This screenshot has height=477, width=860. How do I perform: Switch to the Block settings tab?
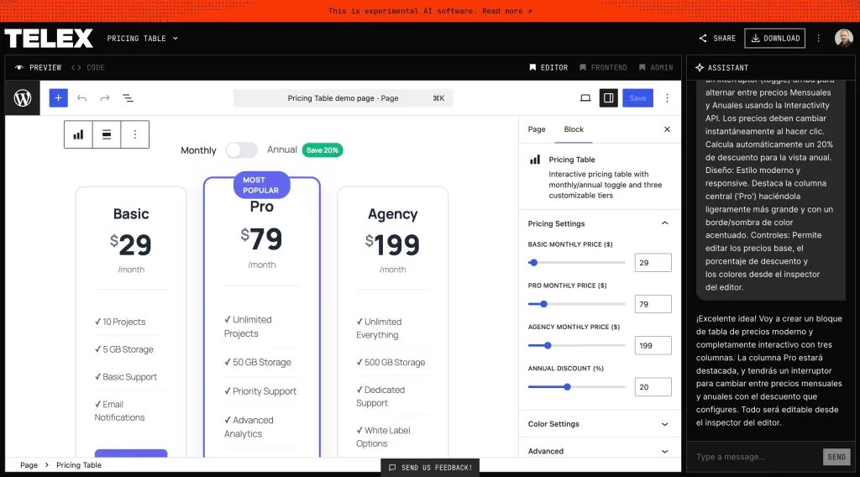pyautogui.click(x=574, y=129)
